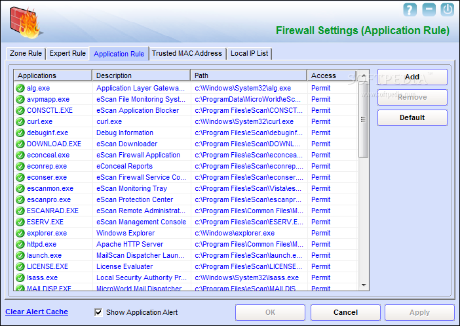Click green check icon for CONSCTL.EXE
Viewport: 460px width, 326px height.
(x=20, y=110)
